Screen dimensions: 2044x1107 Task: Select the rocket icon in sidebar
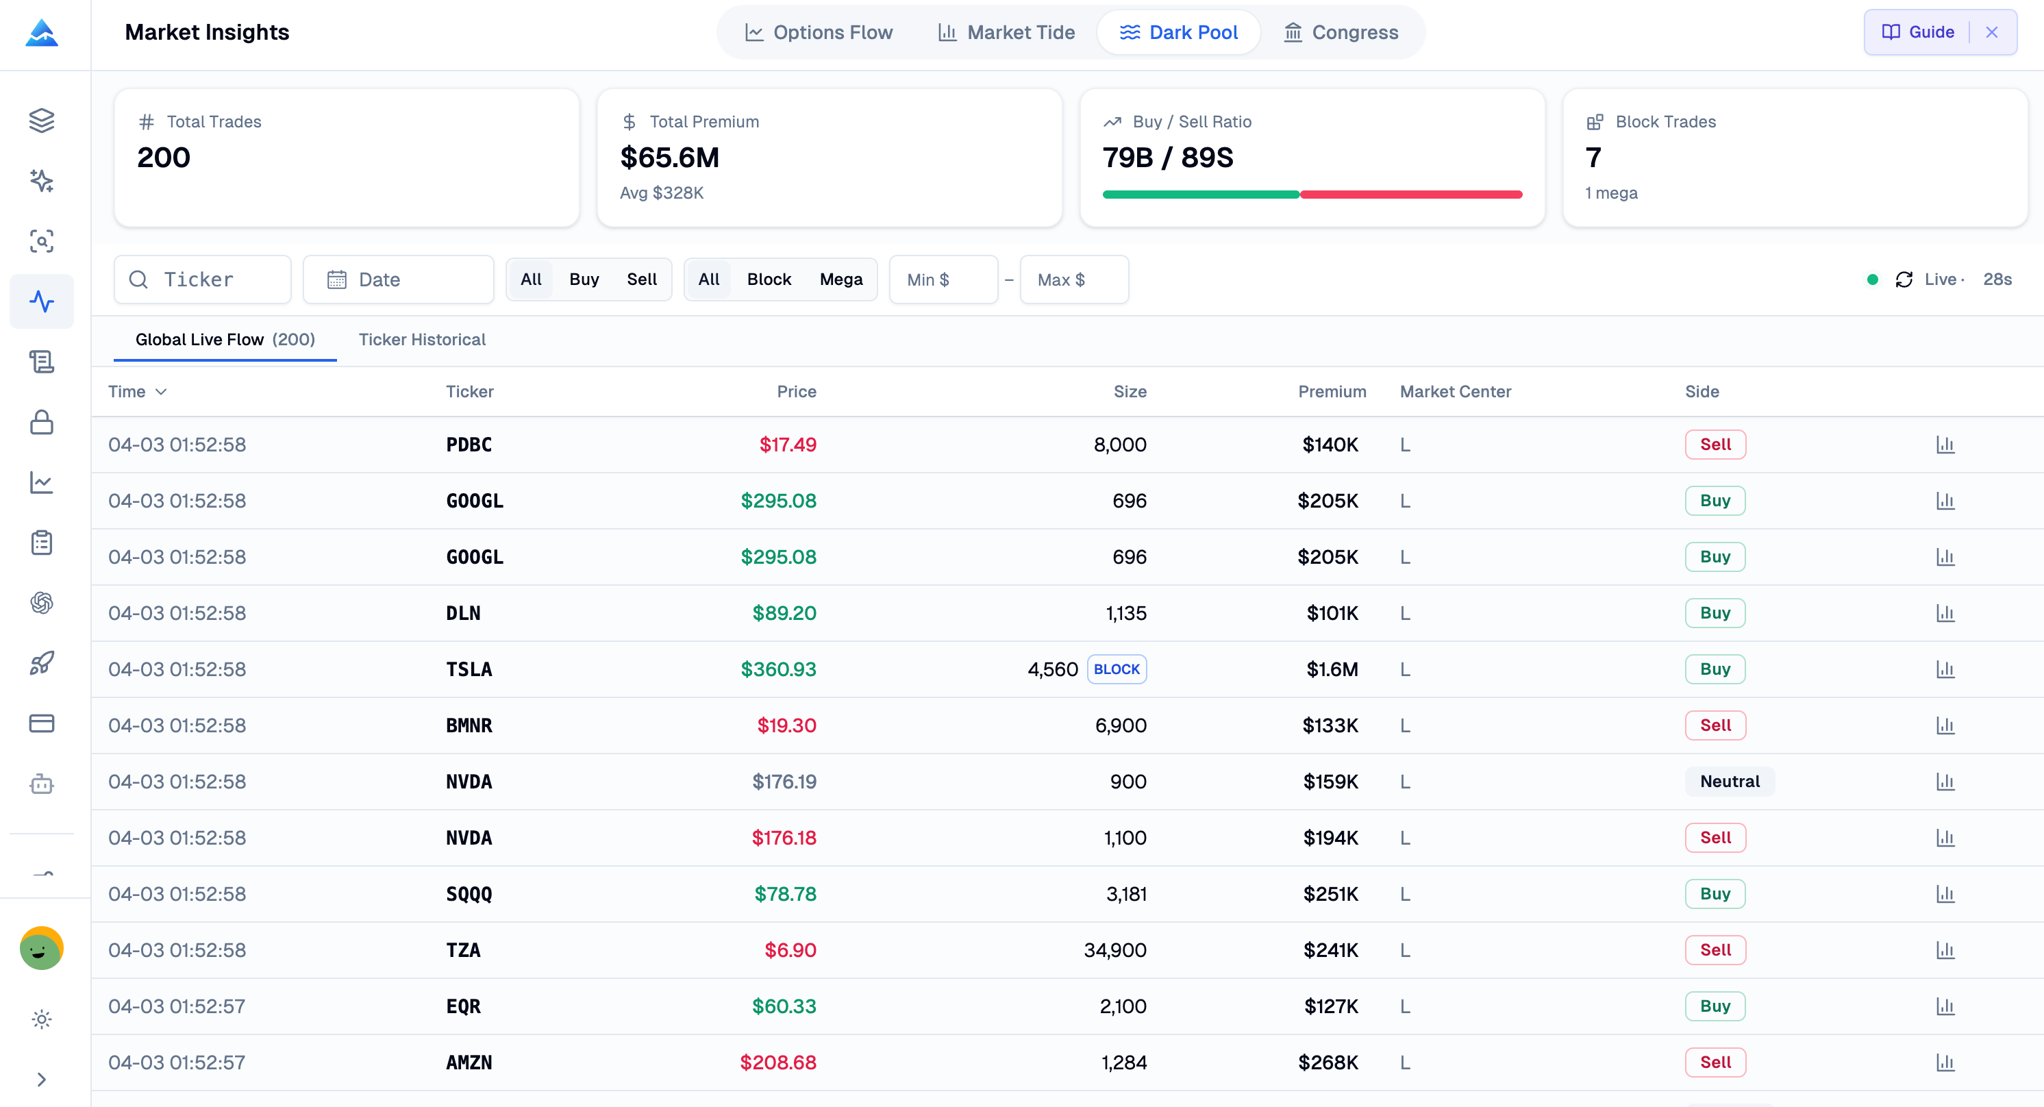point(41,663)
